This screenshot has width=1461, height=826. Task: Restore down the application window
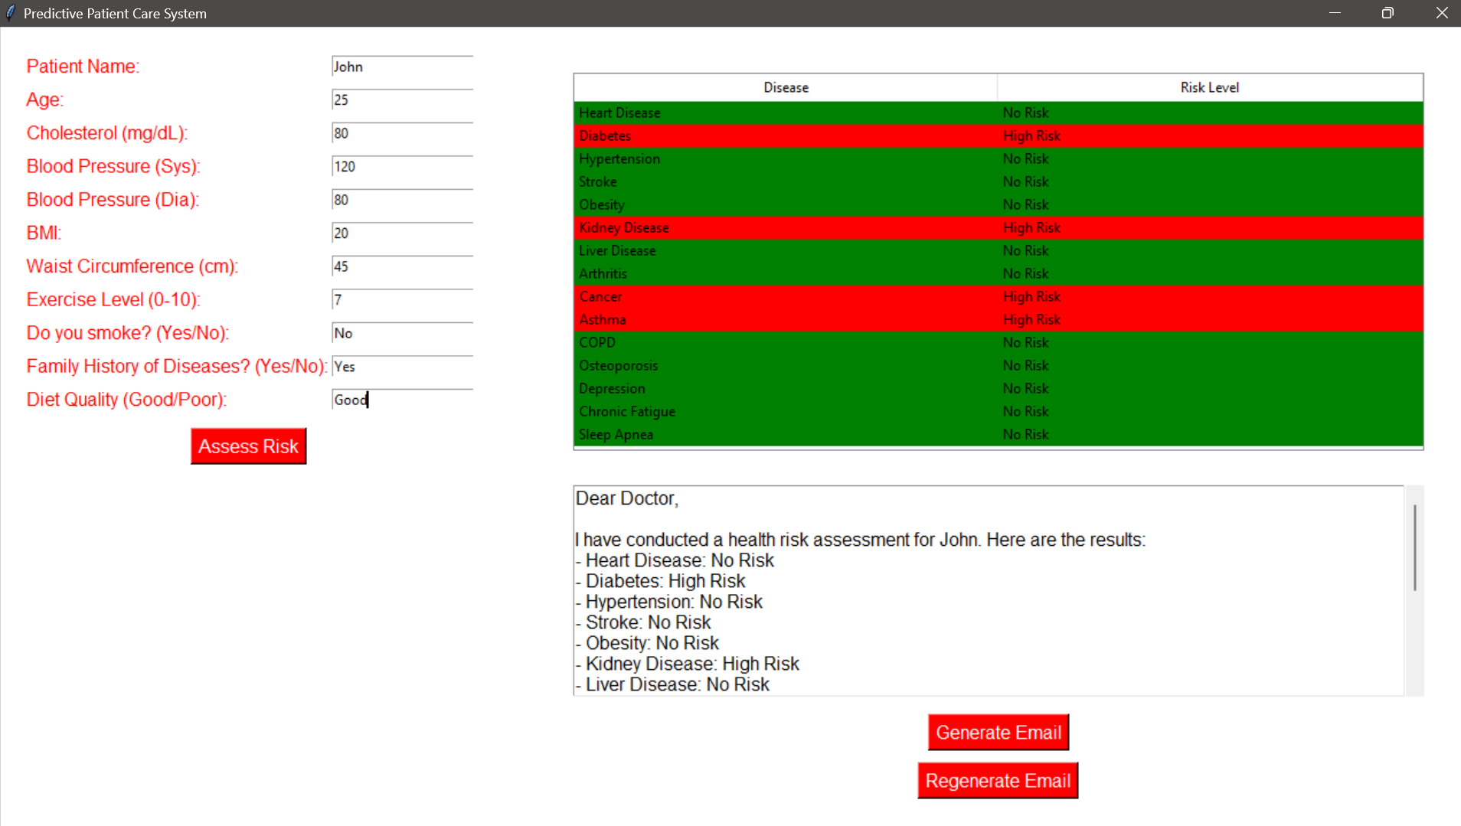pyautogui.click(x=1387, y=13)
